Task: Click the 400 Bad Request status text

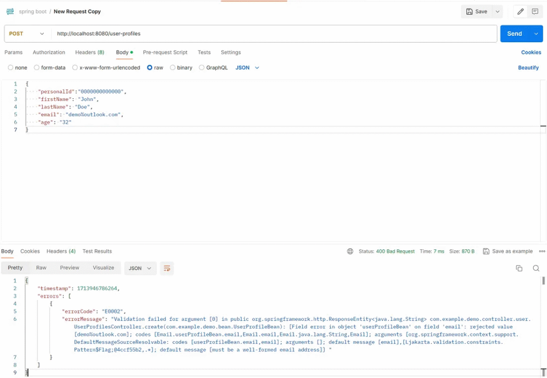Action: coord(395,251)
